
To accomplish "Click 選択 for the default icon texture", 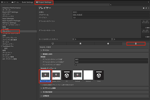I will click(147, 28).
